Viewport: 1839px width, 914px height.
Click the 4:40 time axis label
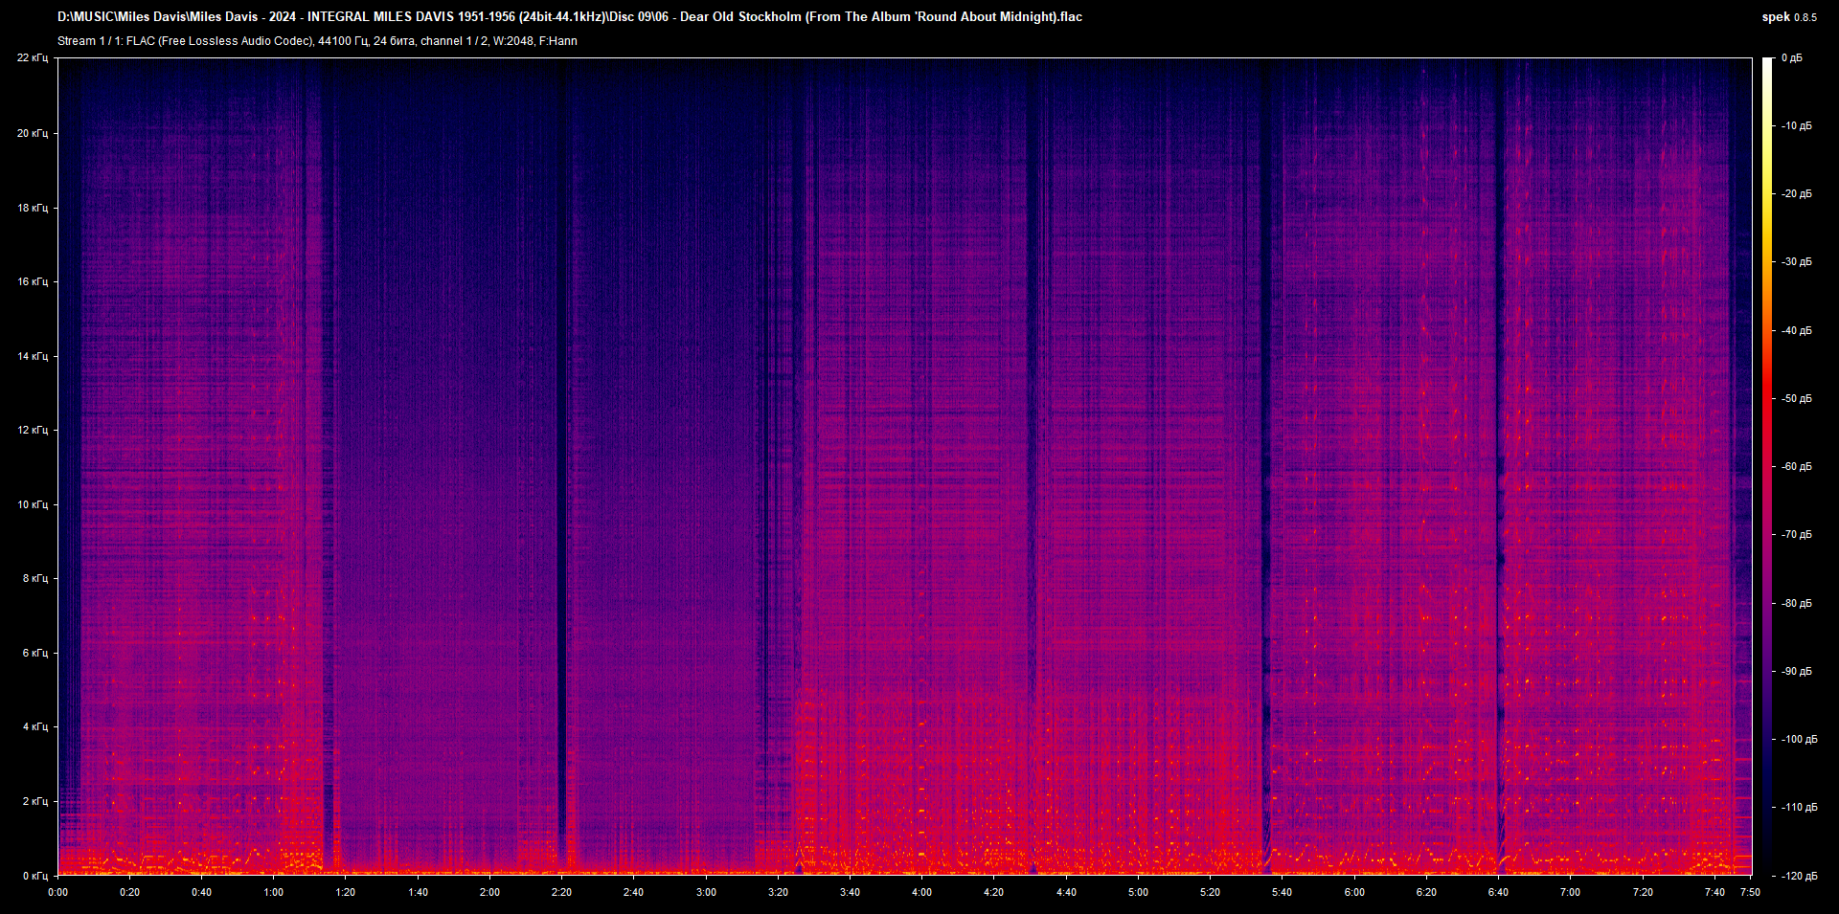(1066, 892)
